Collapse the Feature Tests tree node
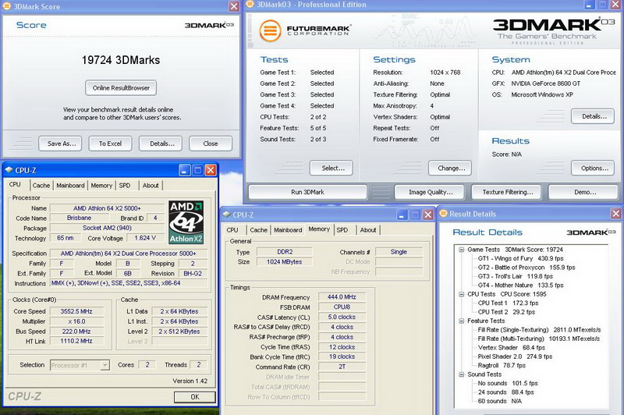The width and height of the screenshot is (624, 415). (x=461, y=321)
